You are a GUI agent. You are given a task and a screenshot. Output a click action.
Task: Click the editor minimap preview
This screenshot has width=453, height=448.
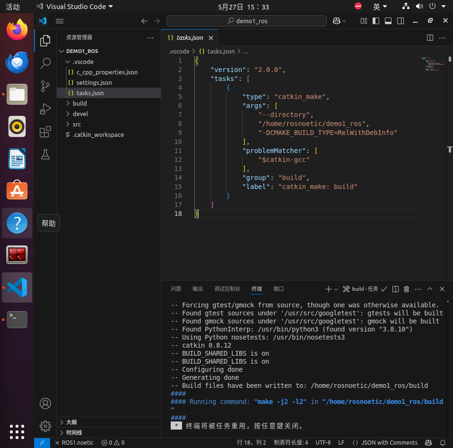pyautogui.click(x=432, y=65)
